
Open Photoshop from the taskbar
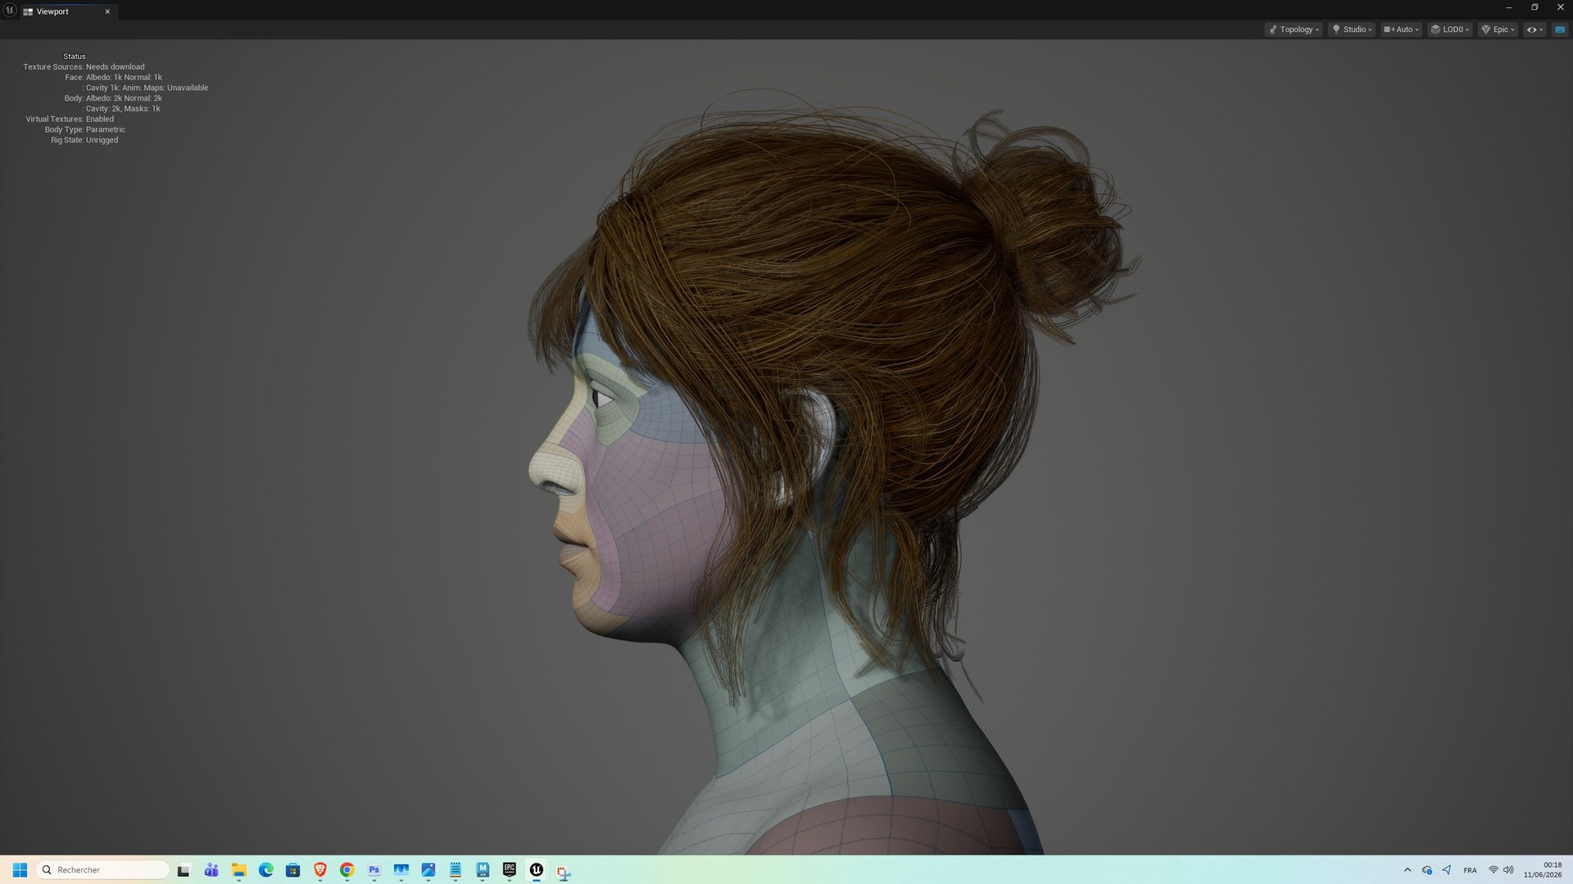[x=374, y=870]
